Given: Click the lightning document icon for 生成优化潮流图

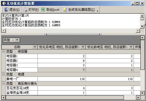Looking at the screenshot, I should point(65,10).
